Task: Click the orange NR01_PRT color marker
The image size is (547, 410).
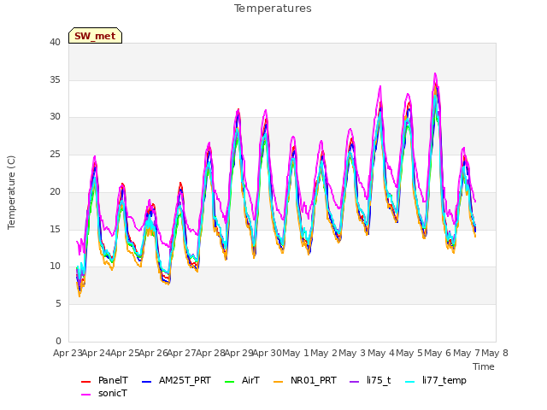Action: point(278,382)
